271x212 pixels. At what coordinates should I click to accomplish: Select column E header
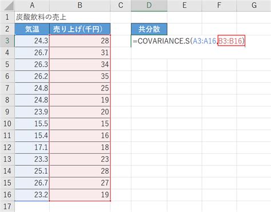tap(185, 6)
